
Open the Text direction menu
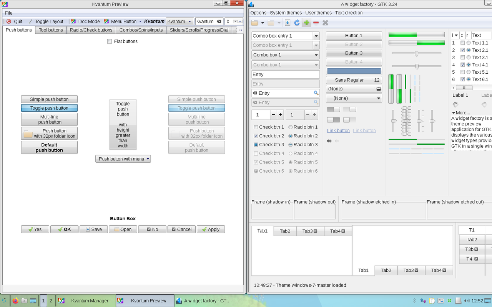coord(349,13)
